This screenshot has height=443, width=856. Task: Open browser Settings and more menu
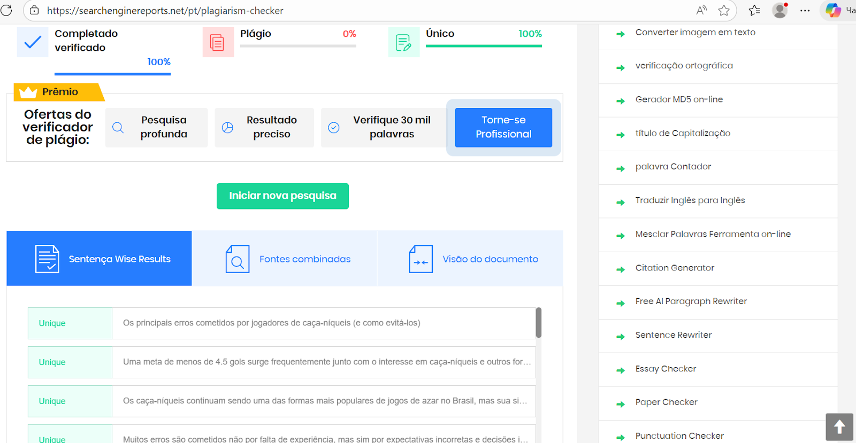[805, 10]
